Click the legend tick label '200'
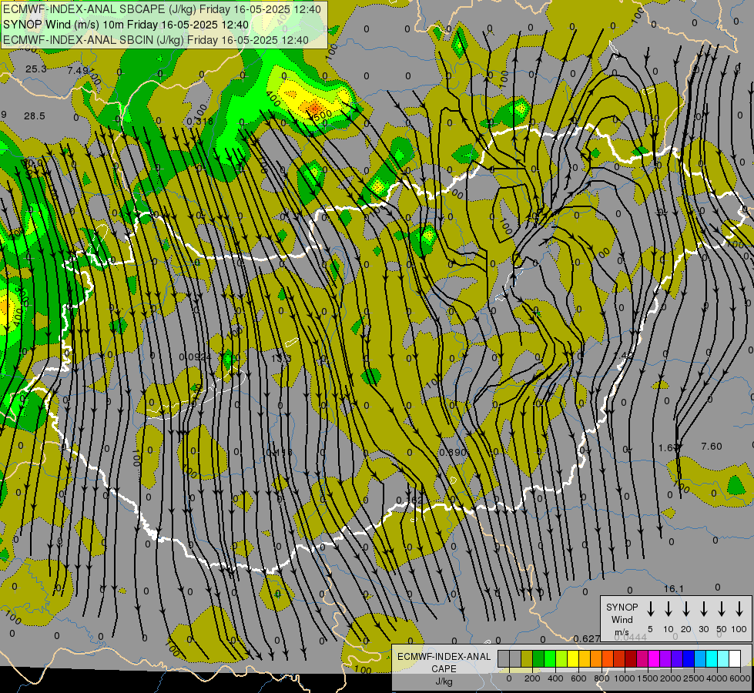 point(532,678)
